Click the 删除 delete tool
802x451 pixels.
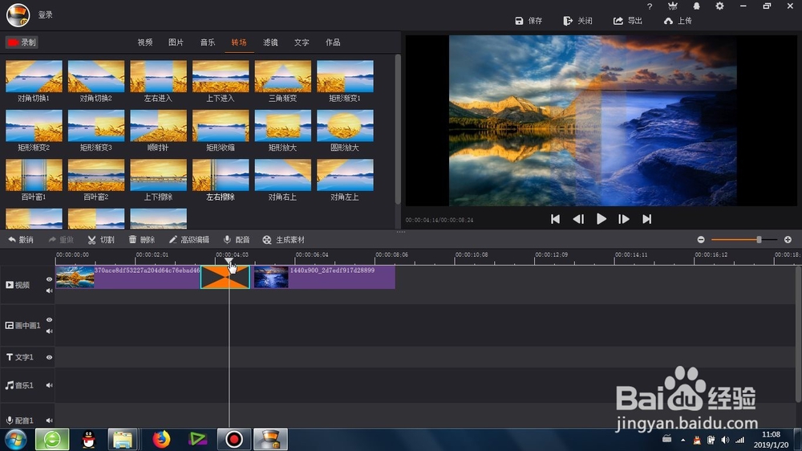142,240
